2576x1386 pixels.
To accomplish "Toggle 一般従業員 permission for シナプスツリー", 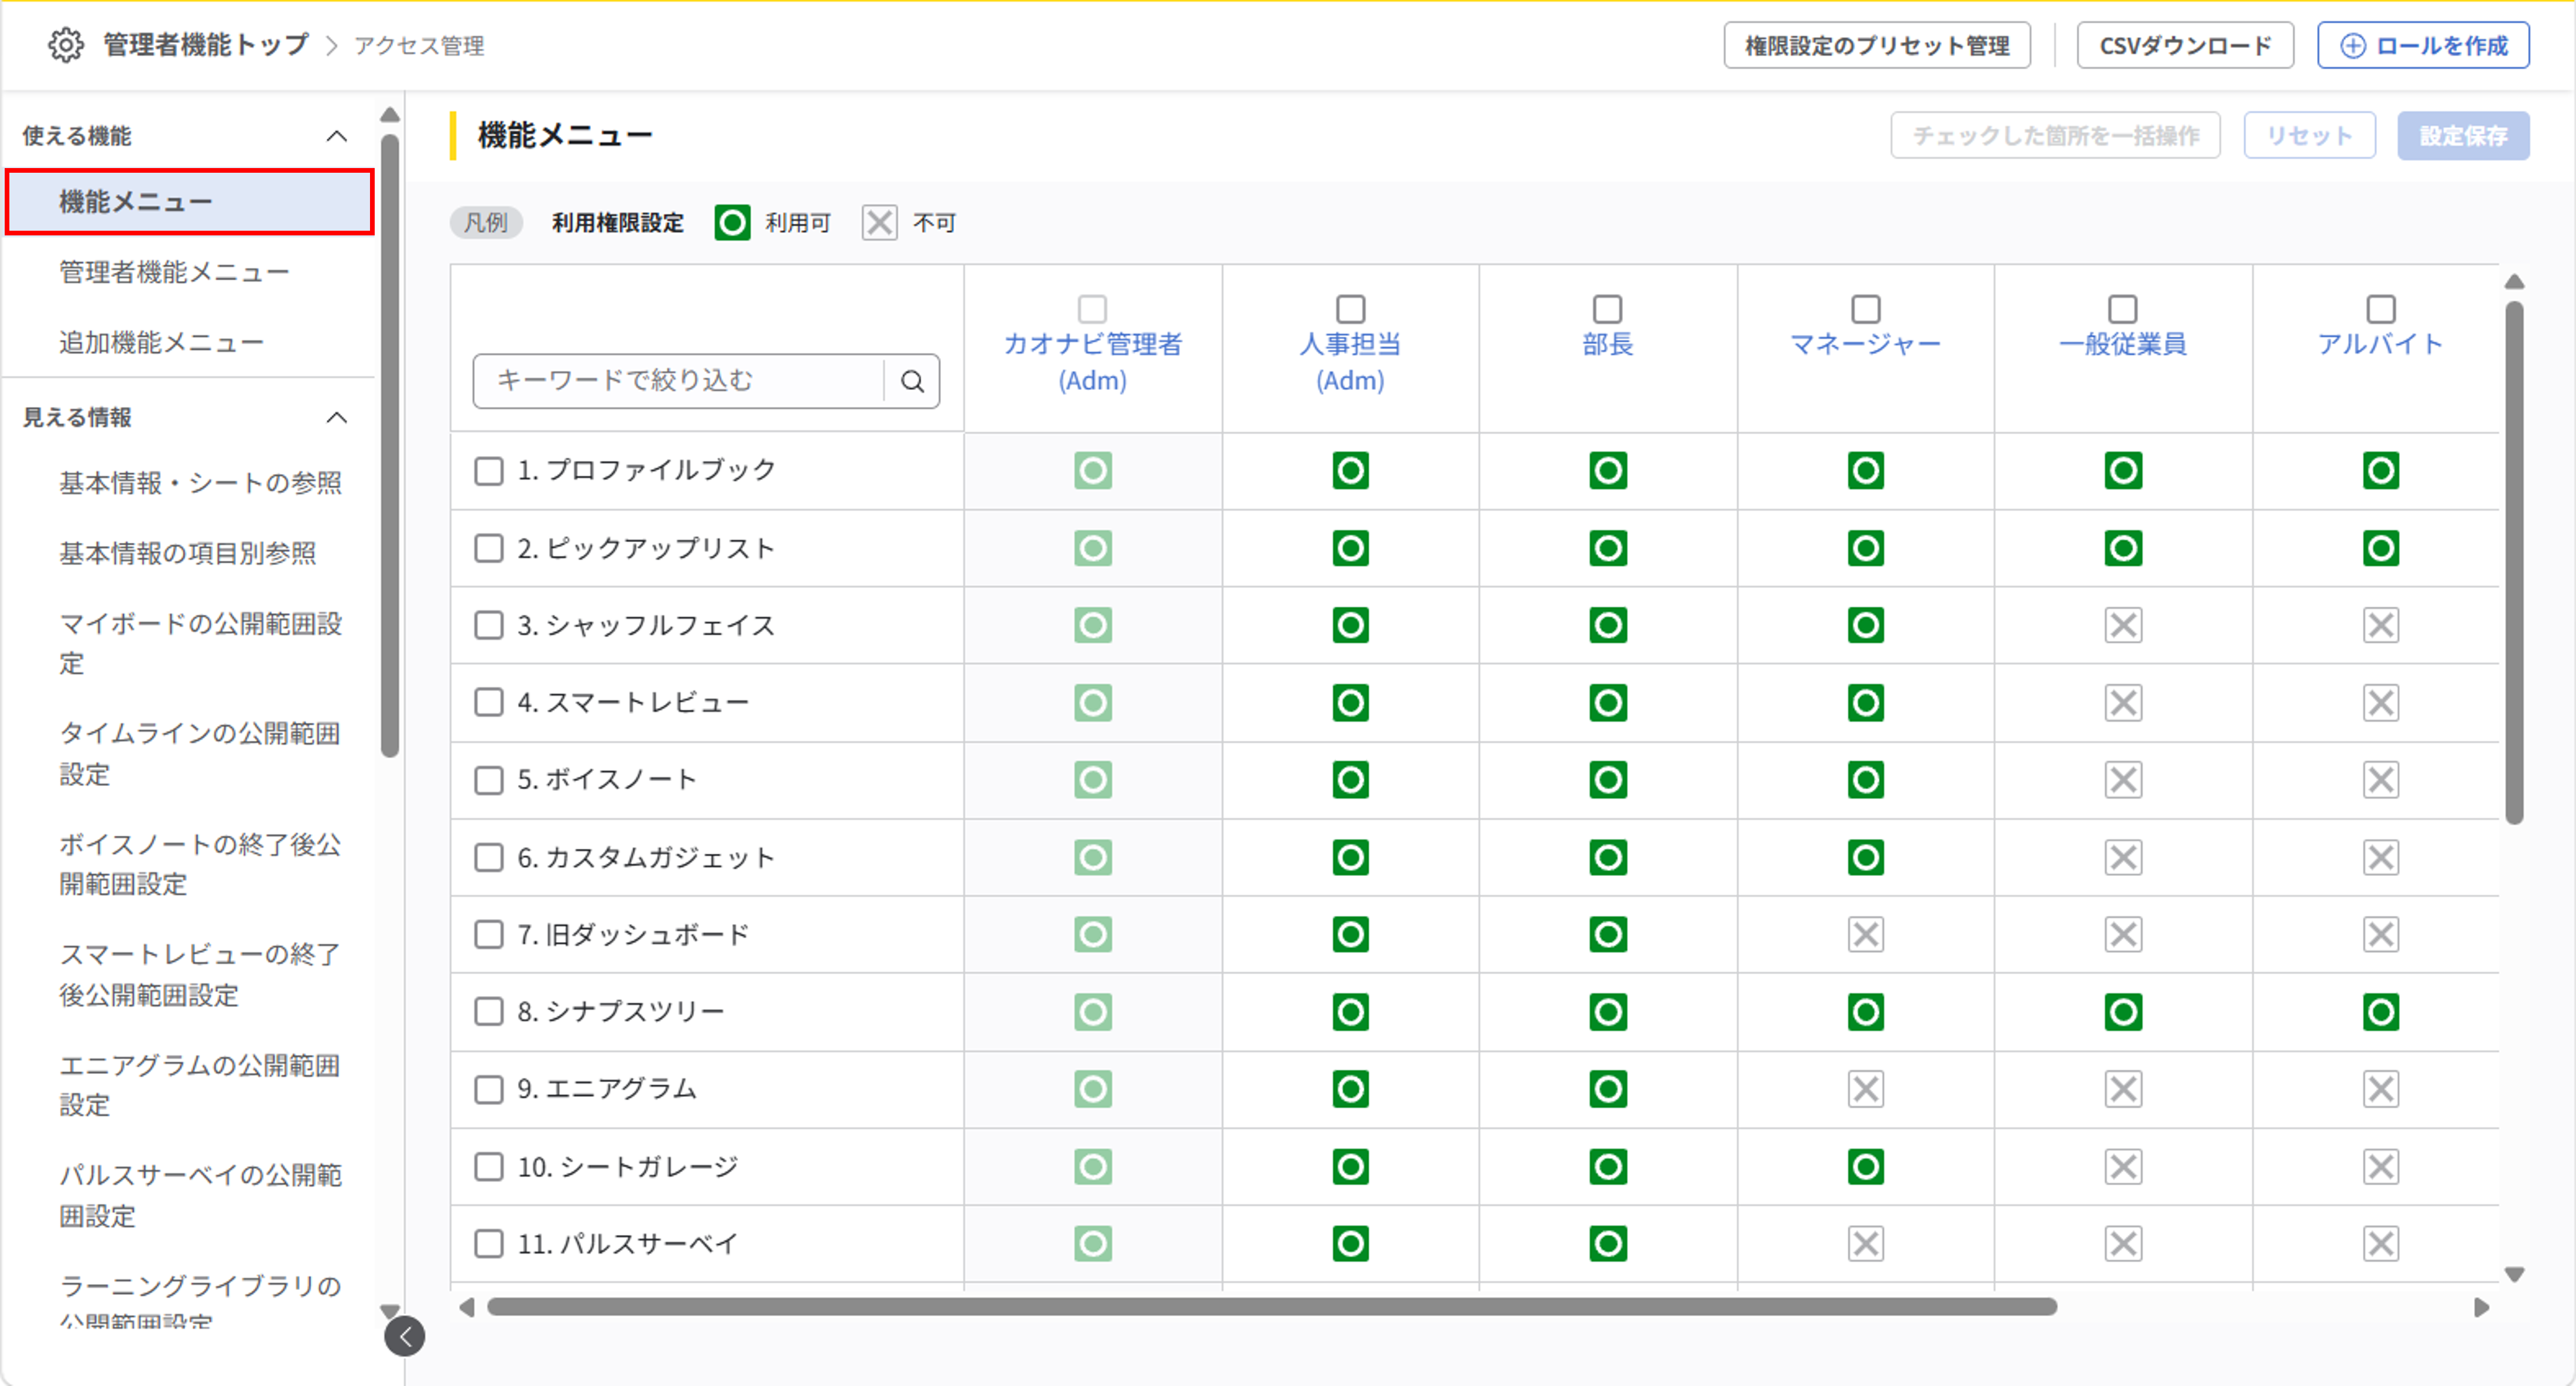I will (2123, 1012).
